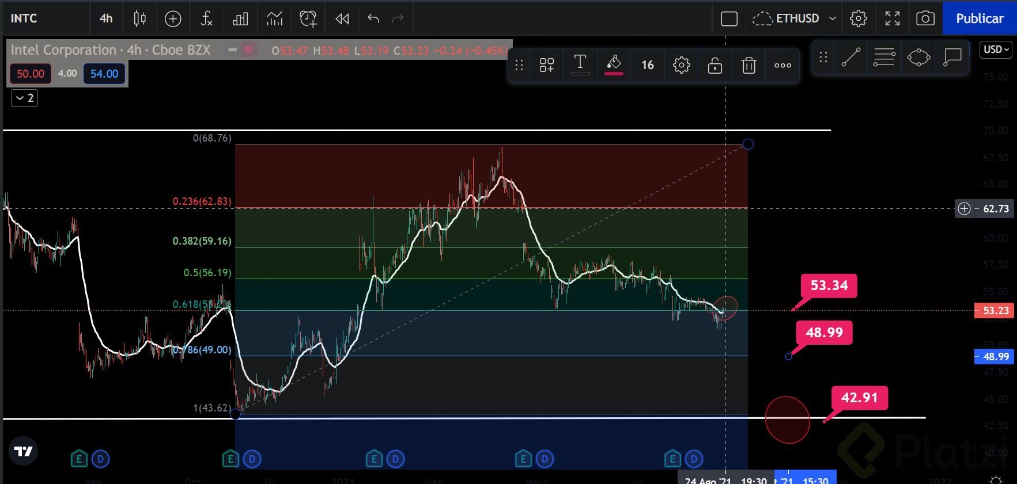
Task: Click the 0.5(56.19) Fibonacci level label
Action: pyautogui.click(x=207, y=273)
